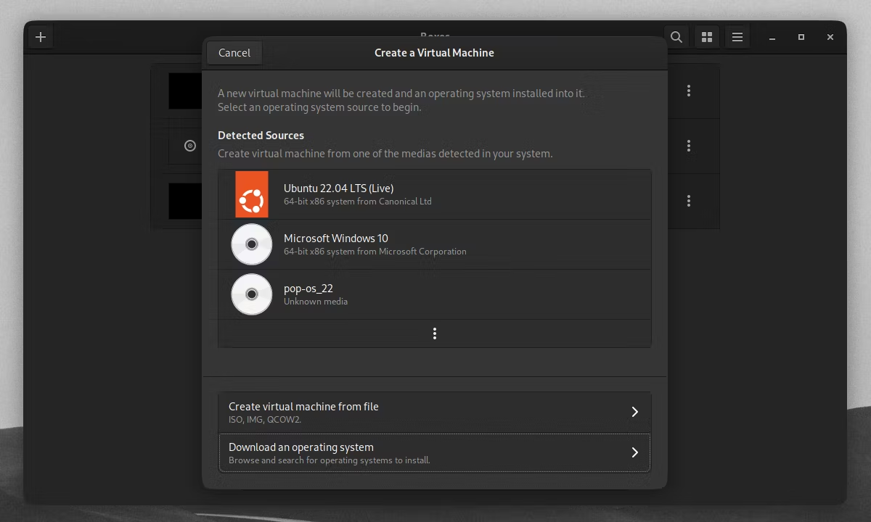
Task: Open the hamburger main menu
Action: [737, 37]
